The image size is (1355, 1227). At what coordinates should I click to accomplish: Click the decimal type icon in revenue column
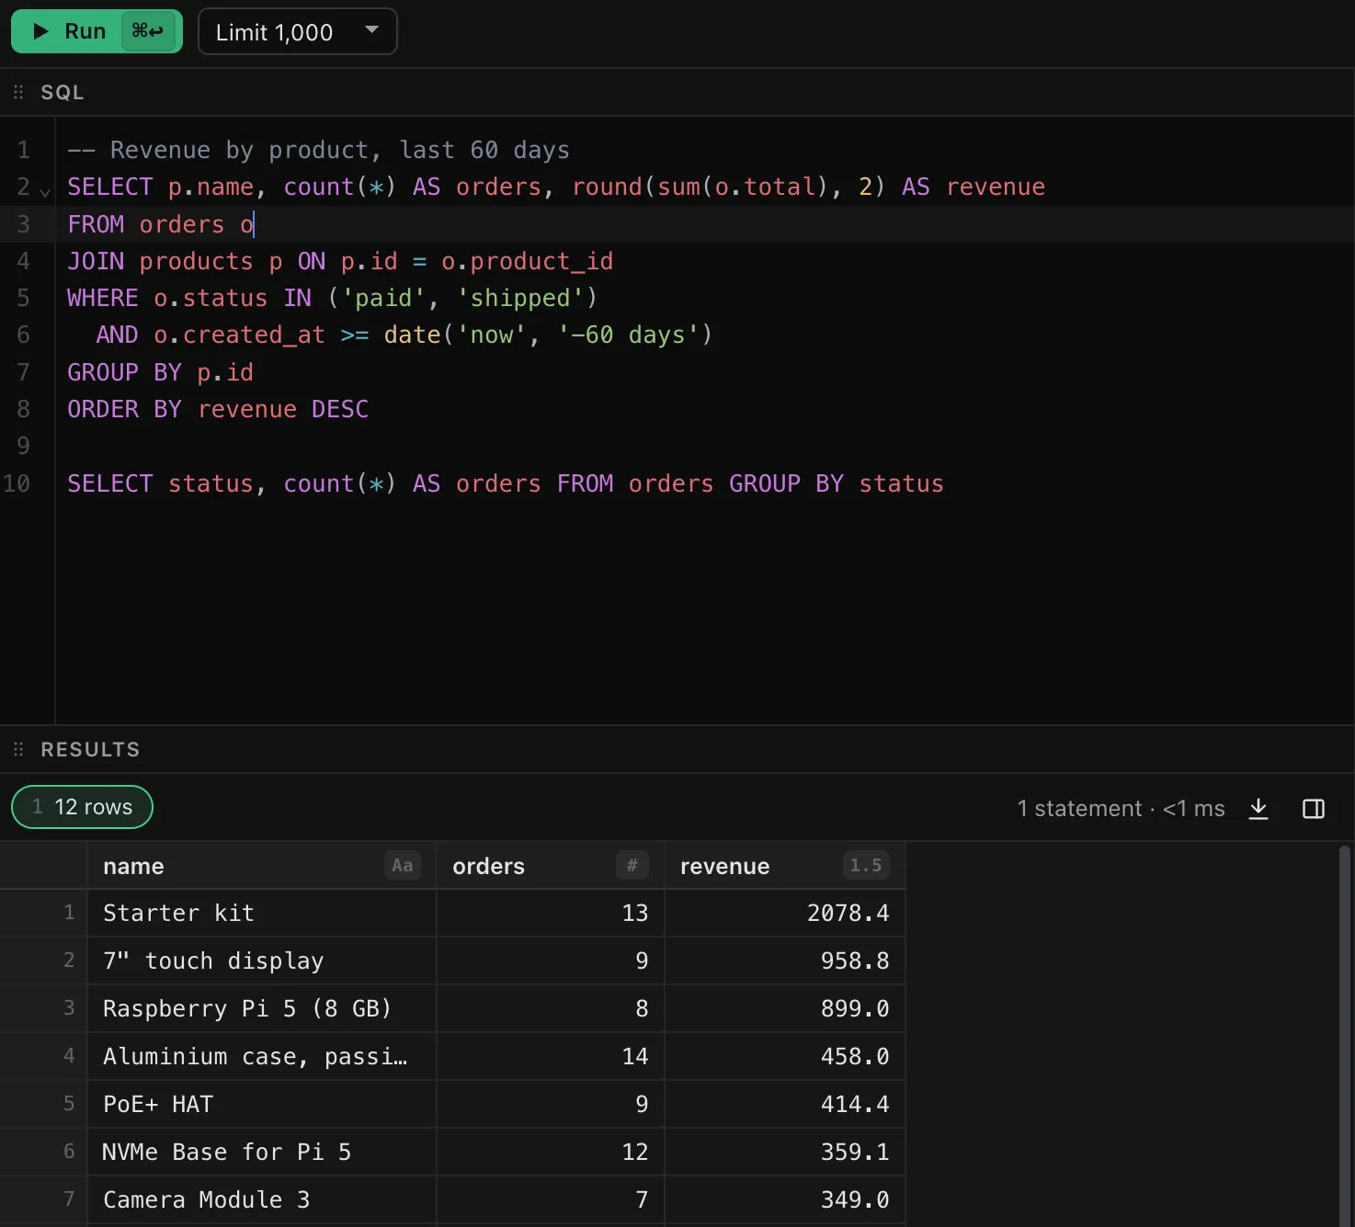point(865,865)
